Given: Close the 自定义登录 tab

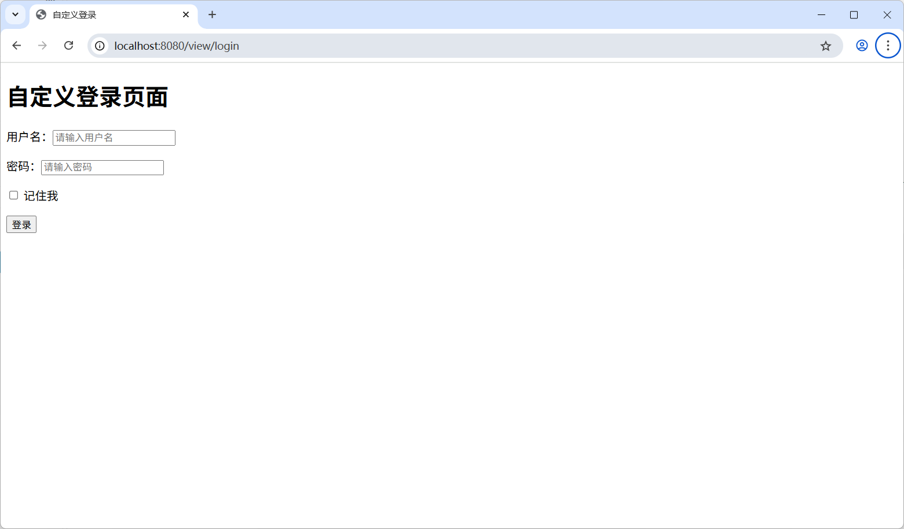Looking at the screenshot, I should pos(186,14).
